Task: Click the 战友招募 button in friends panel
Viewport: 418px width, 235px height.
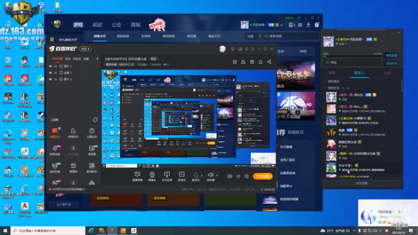Action: coord(362,183)
